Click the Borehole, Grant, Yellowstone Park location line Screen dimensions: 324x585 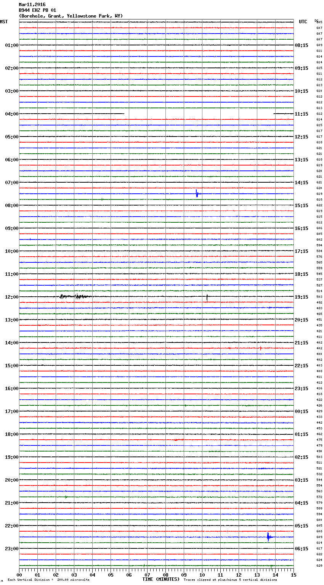tap(71, 16)
